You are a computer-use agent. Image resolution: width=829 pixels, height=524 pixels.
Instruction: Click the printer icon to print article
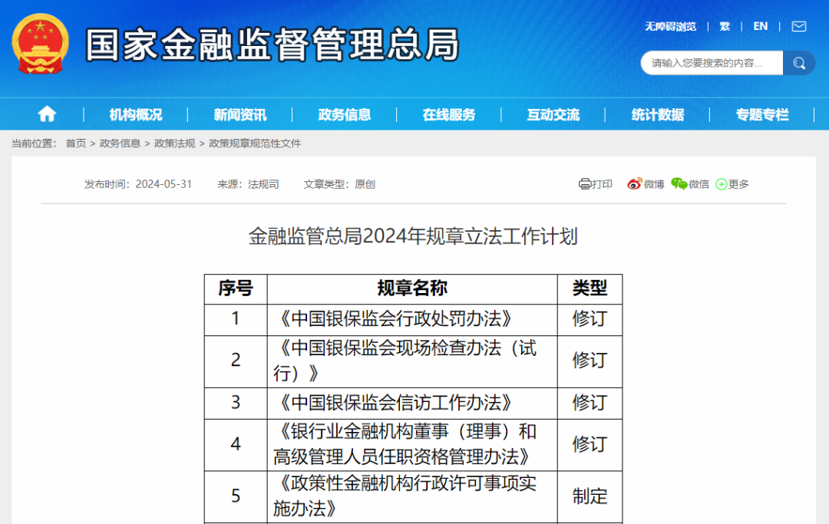585,184
